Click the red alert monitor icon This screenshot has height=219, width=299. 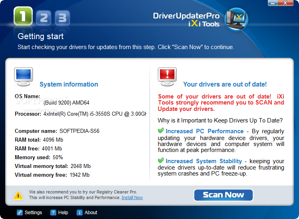tap(167, 77)
